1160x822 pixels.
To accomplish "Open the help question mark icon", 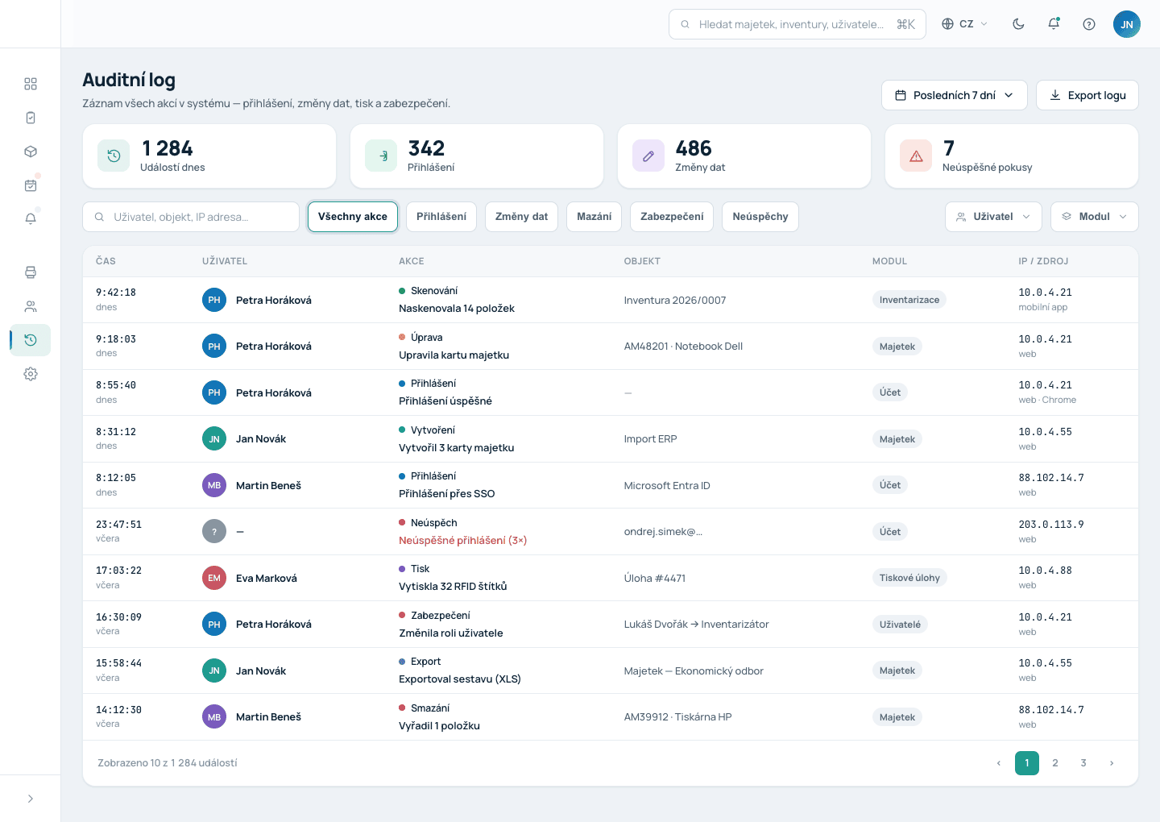I will (x=1089, y=24).
